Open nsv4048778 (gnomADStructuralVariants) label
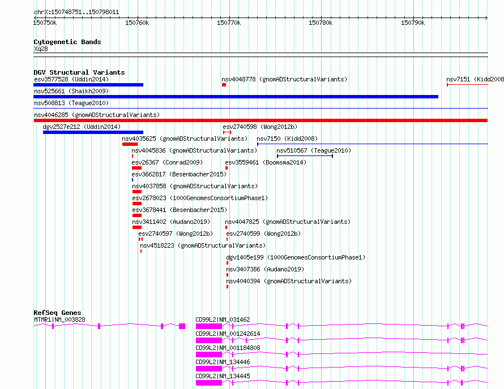The image size is (504, 389). (284, 79)
